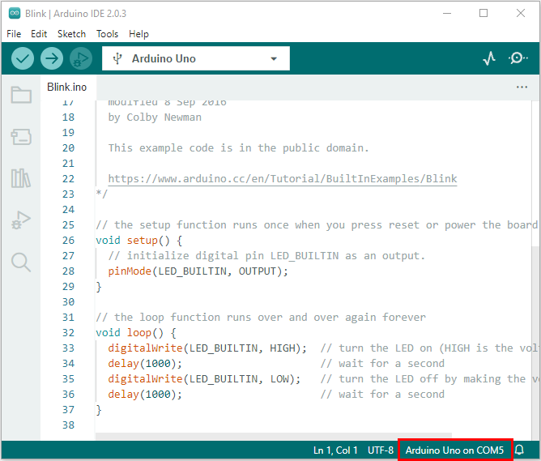Expand the Arduino Uno board selector dropdown
541x461 pixels.
coord(196,58)
